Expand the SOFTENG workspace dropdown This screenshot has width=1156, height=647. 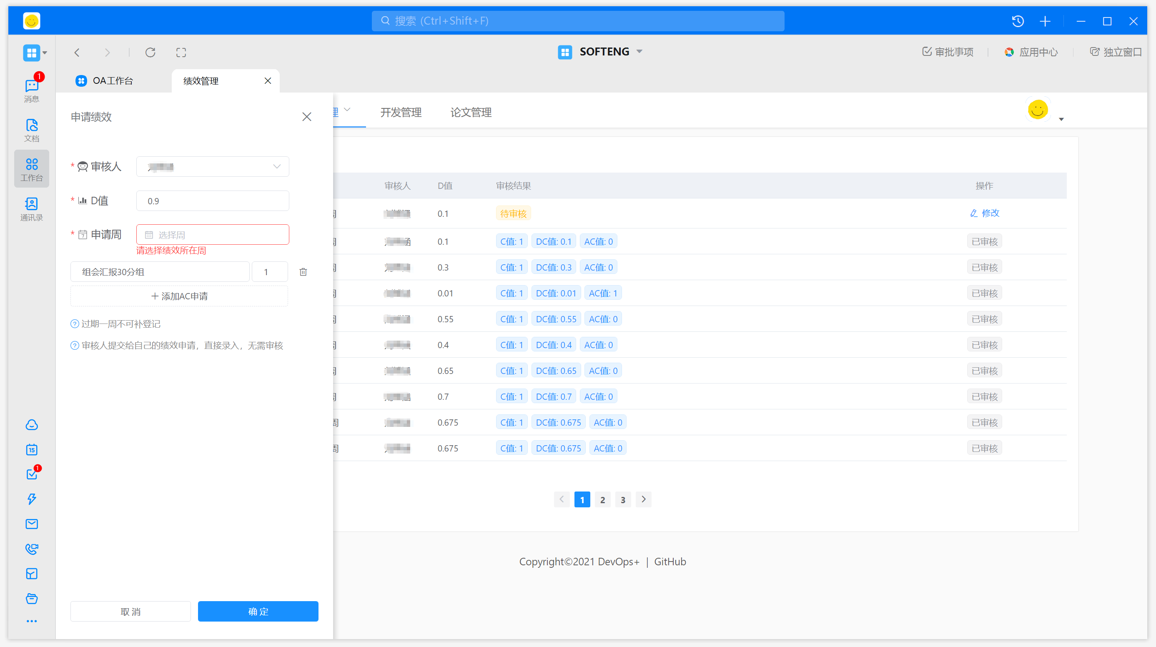pos(639,52)
